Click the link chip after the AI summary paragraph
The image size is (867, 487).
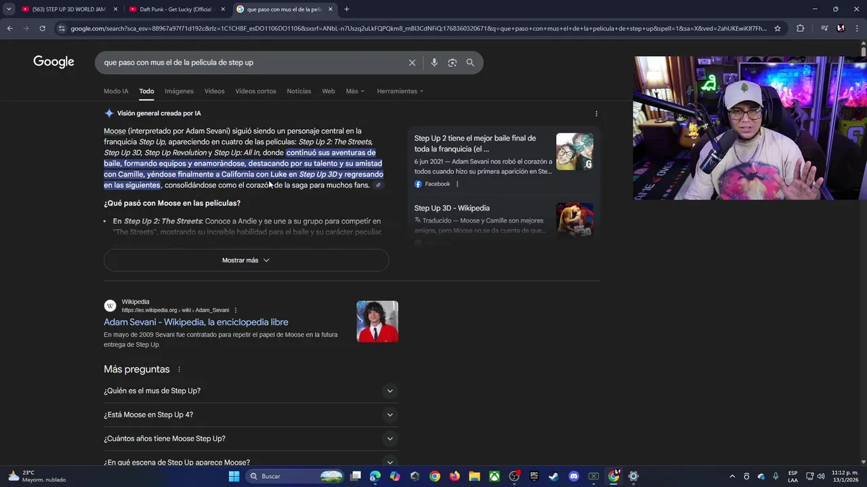click(379, 185)
